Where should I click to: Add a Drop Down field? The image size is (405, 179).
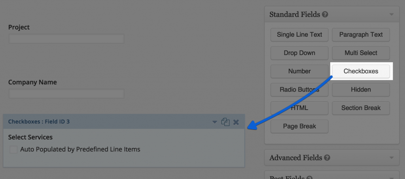(299, 53)
